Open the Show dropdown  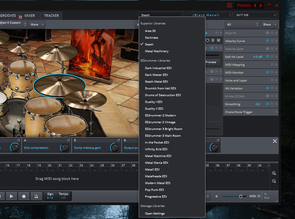click(269, 24)
